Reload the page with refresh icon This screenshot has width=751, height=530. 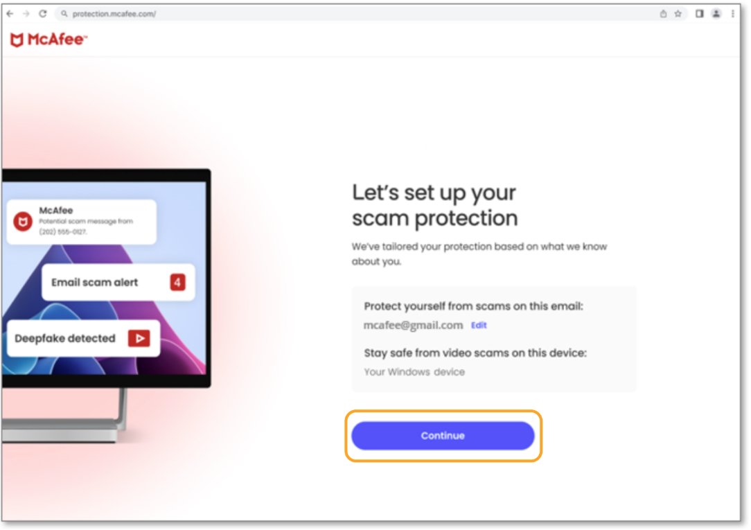coord(43,14)
